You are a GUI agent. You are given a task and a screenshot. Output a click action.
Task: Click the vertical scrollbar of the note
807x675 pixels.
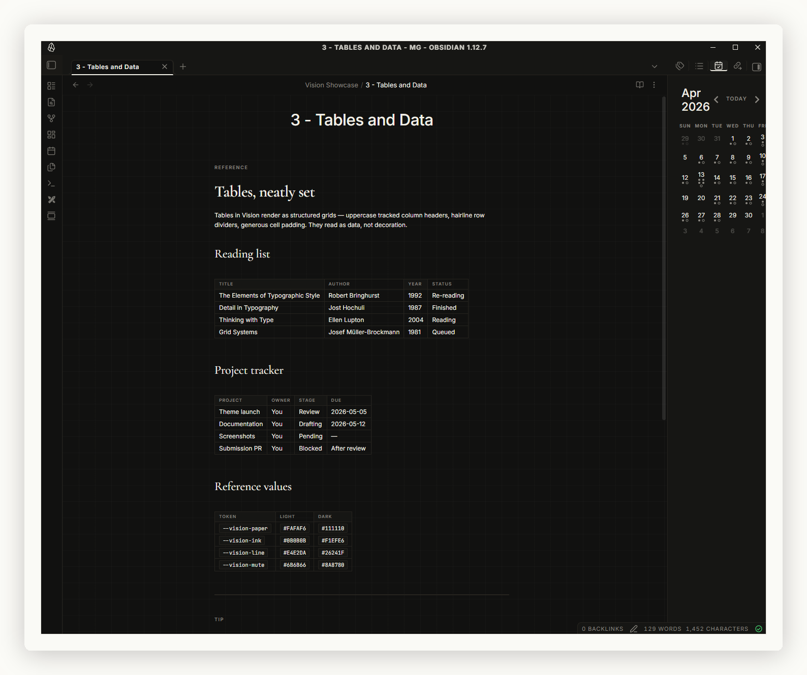[664, 258]
